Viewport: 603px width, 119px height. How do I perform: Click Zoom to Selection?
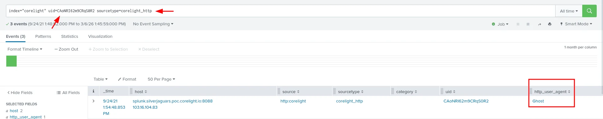click(x=108, y=49)
